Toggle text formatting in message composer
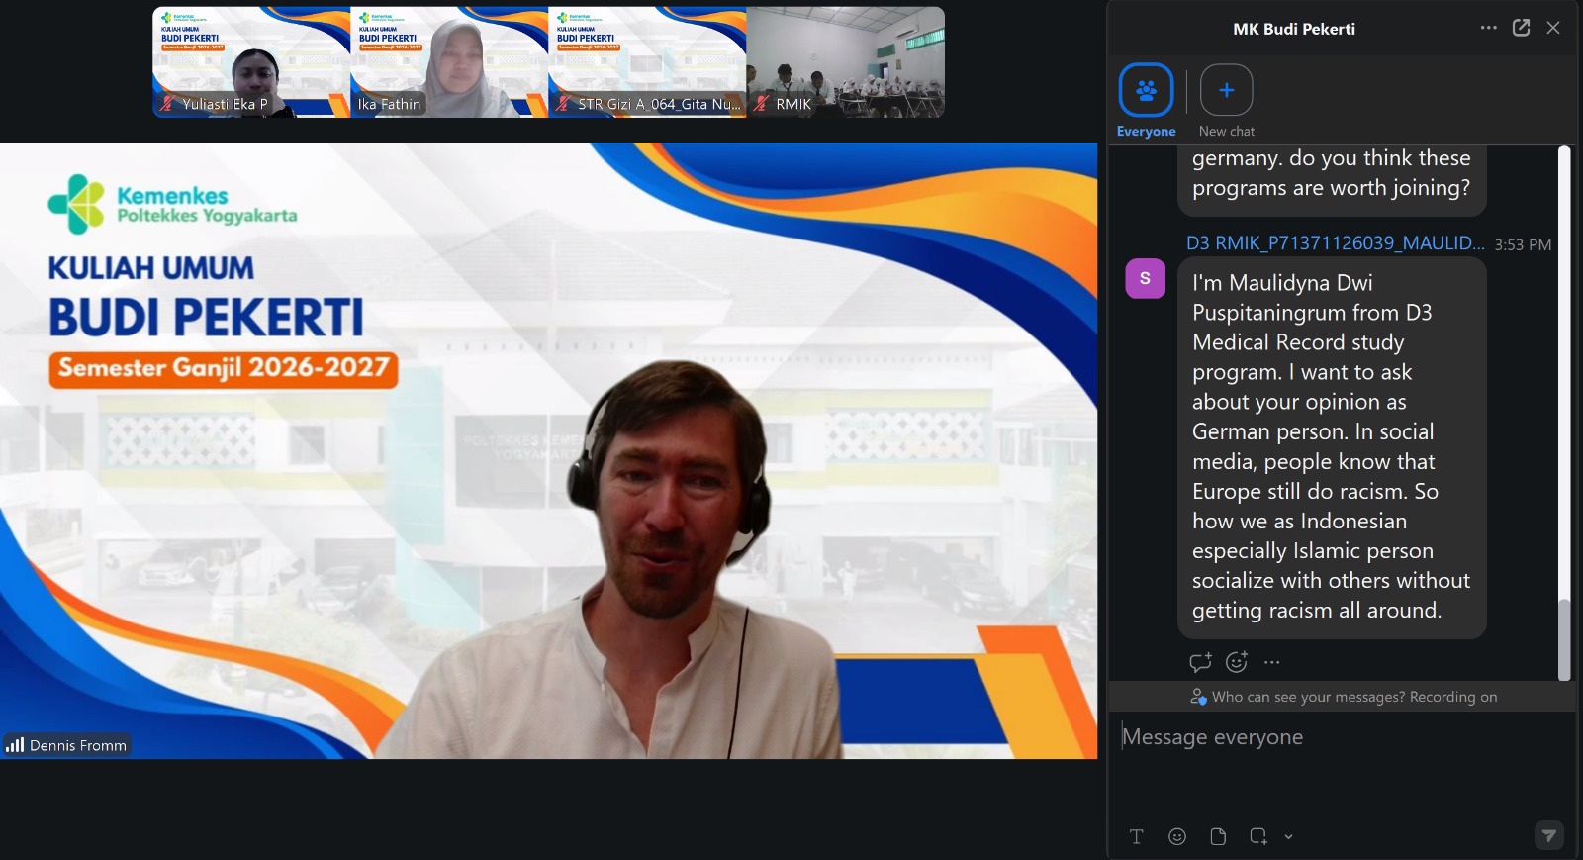Viewport: 1583px width, 860px height. point(1137,836)
